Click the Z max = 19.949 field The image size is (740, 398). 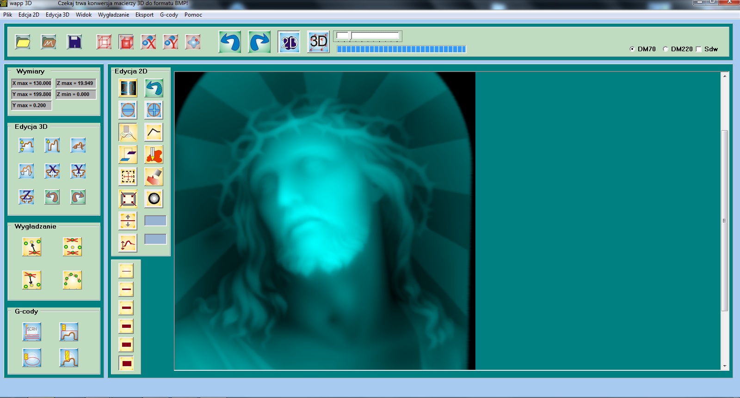click(x=76, y=83)
